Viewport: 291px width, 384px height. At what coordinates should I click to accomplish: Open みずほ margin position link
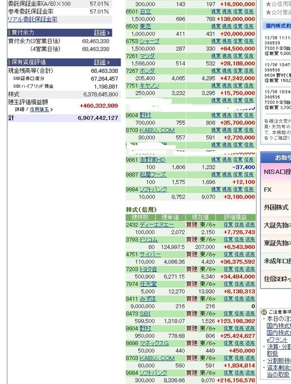pyautogui.click(x=148, y=299)
